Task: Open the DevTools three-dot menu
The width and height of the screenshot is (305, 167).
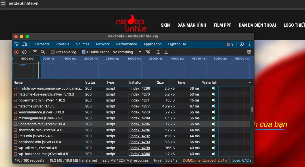Action: [250, 44]
